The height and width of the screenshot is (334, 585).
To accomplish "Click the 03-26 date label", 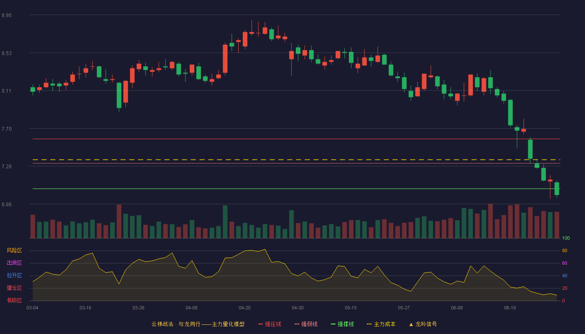I will click(138, 308).
